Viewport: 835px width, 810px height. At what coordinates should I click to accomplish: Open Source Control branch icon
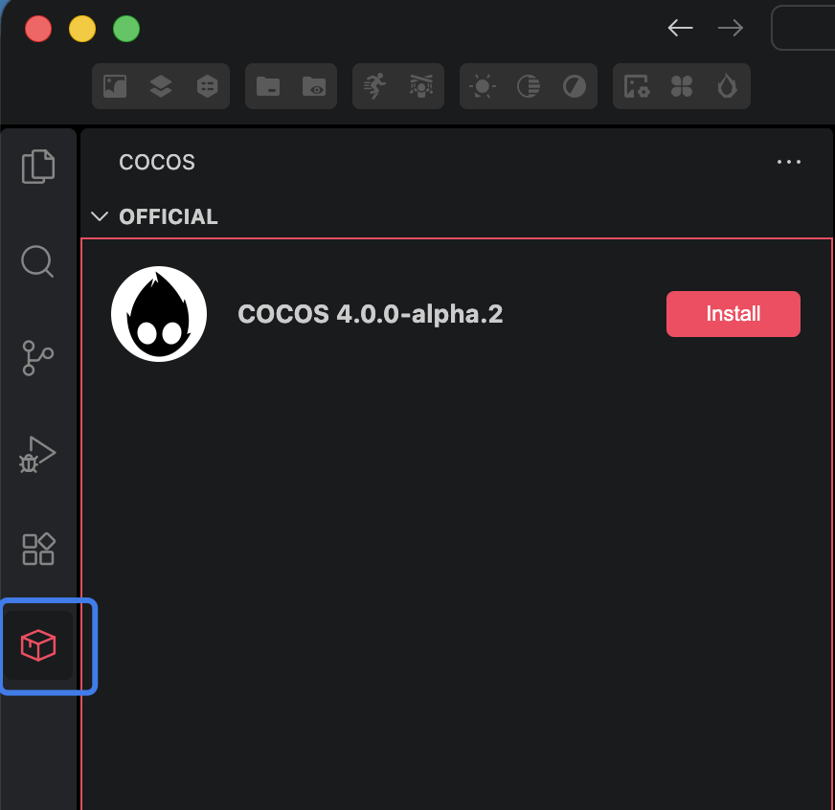coord(37,358)
